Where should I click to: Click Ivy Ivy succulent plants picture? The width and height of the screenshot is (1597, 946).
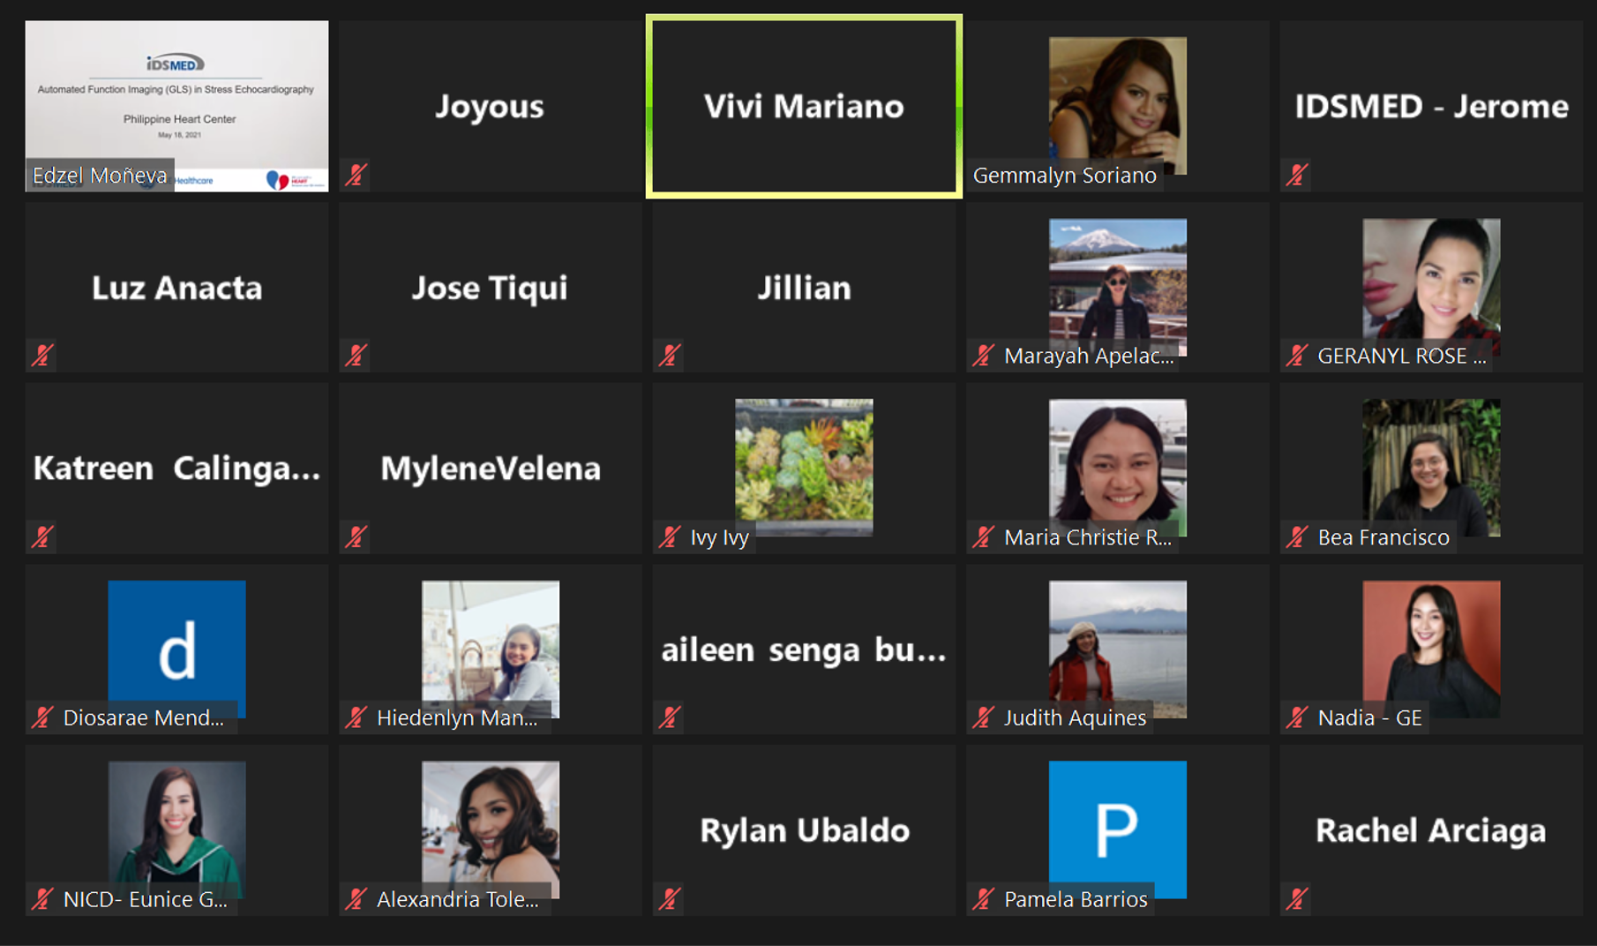pyautogui.click(x=804, y=468)
